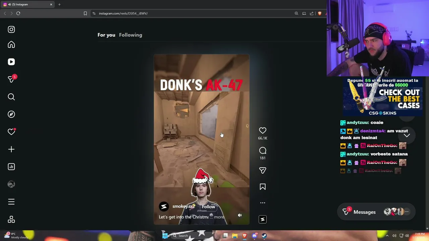Viewport: 429px width, 241px height.
Task: Open the More hamburger menu
Action: pos(11,202)
